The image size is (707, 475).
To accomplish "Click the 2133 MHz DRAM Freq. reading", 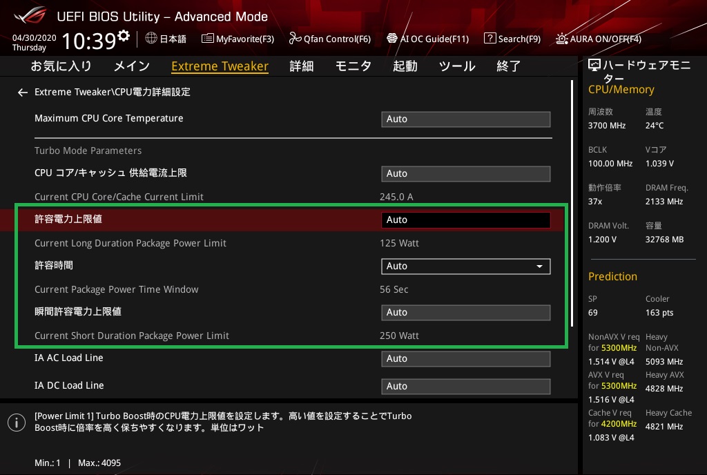I will (x=664, y=202).
